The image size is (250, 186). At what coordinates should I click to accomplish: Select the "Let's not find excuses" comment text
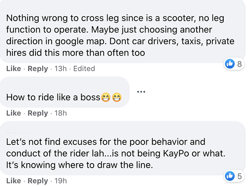(116, 153)
